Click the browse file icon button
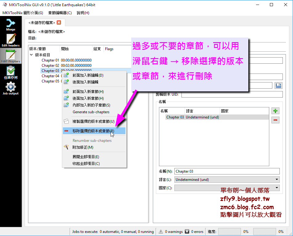Screen dimensions: 293x236 click(x=279, y=86)
